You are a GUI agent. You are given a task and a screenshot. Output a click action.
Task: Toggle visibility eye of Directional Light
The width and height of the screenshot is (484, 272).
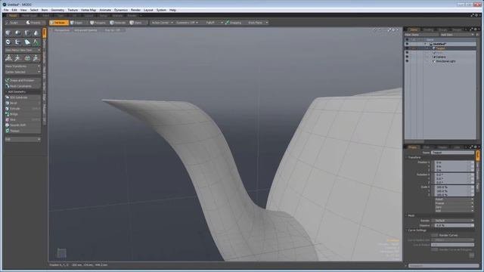pyautogui.click(x=407, y=61)
